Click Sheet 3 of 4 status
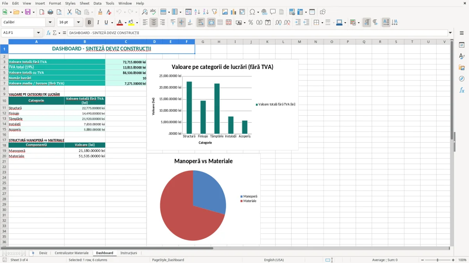 click(x=19, y=260)
